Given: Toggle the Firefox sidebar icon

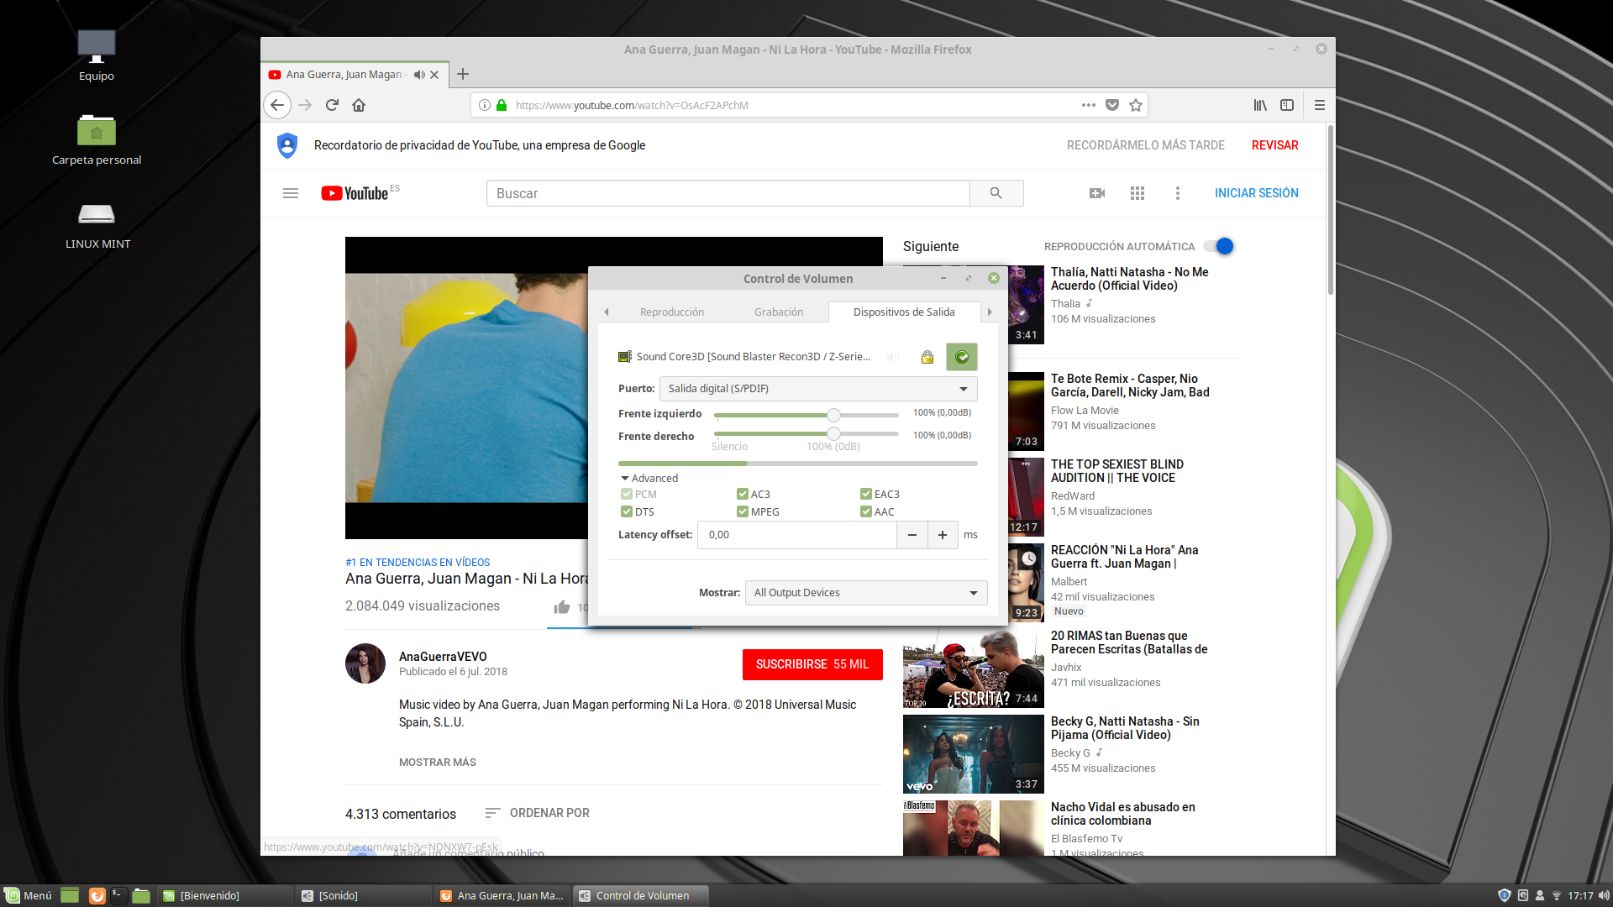Looking at the screenshot, I should [1287, 105].
